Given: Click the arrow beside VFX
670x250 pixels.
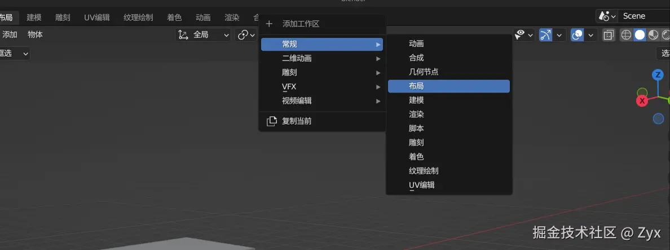Looking at the screenshot, I should pyautogui.click(x=378, y=87).
